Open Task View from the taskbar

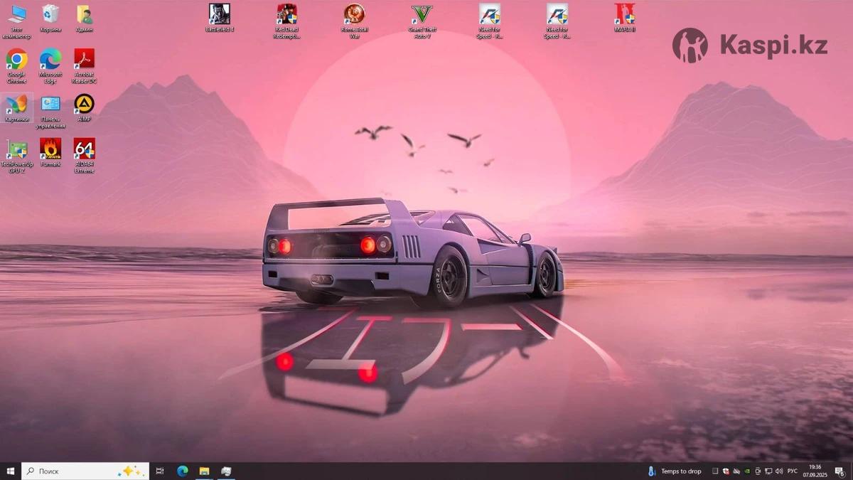[x=160, y=471]
